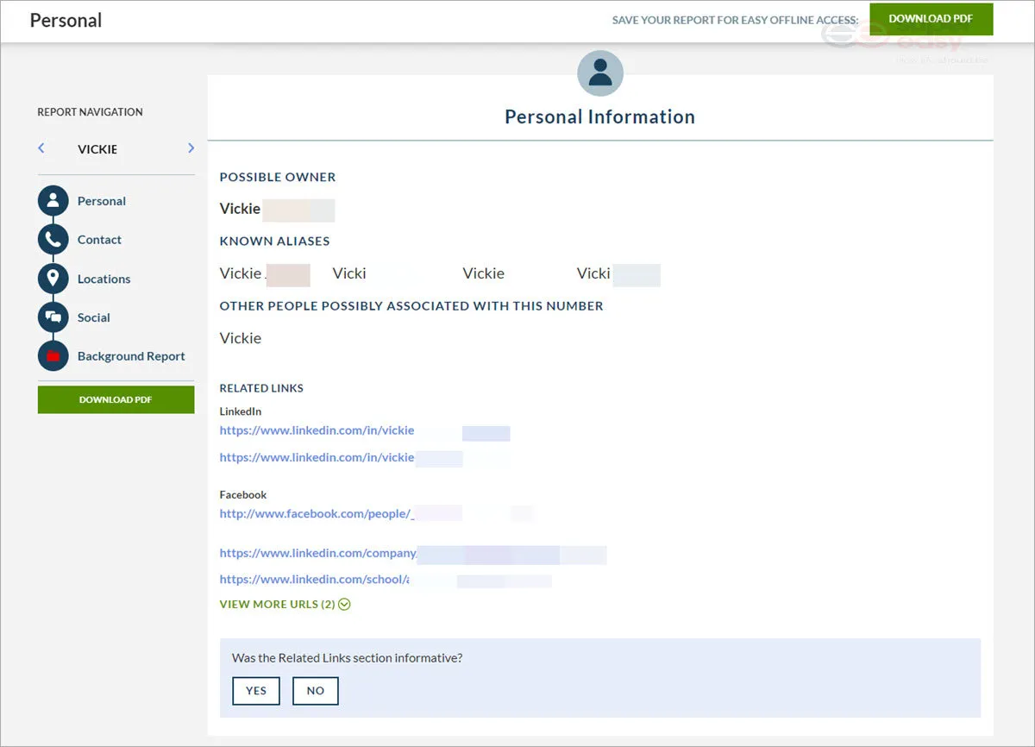
Task: Select the Locations map pin icon
Action: click(53, 278)
